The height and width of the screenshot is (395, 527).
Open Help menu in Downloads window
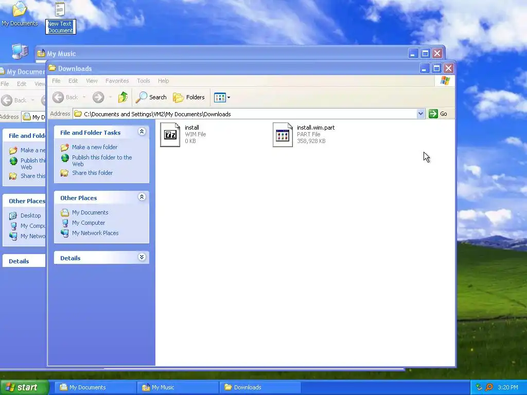[163, 81]
